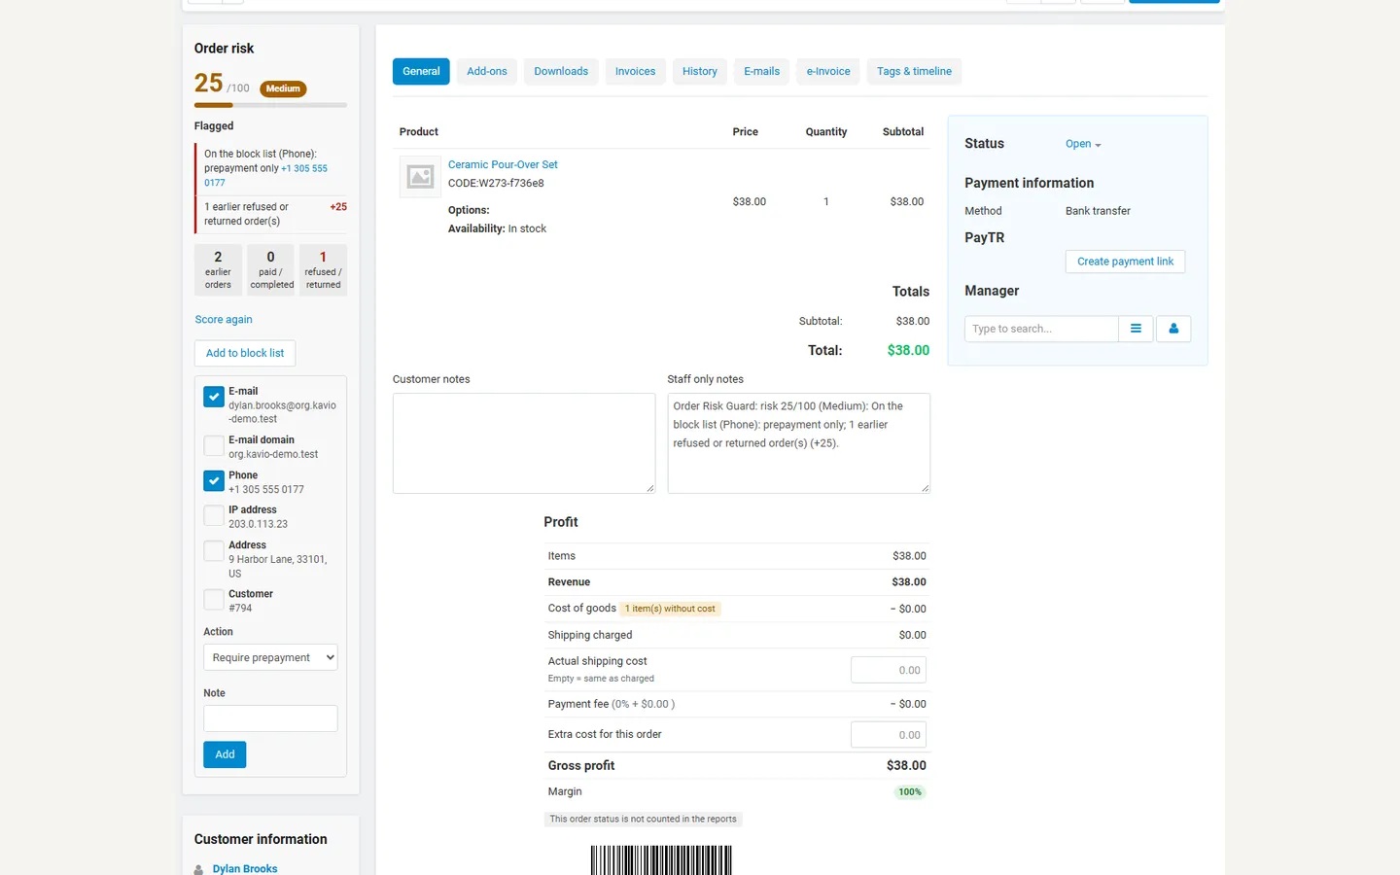1400x875 pixels.
Task: Click the 'Bank transfer' payment method text
Action: 1098,211
